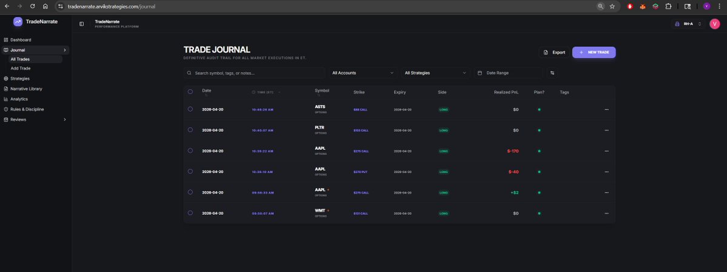Select the AAPL +$2 trade row checkbox

(190, 192)
